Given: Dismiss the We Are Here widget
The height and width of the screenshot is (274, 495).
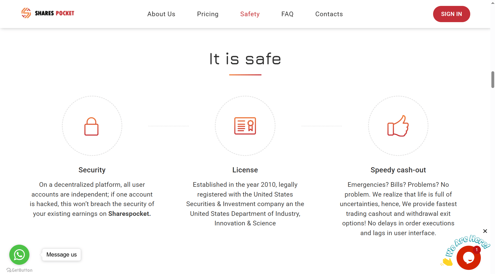Looking at the screenshot, I should [x=485, y=231].
